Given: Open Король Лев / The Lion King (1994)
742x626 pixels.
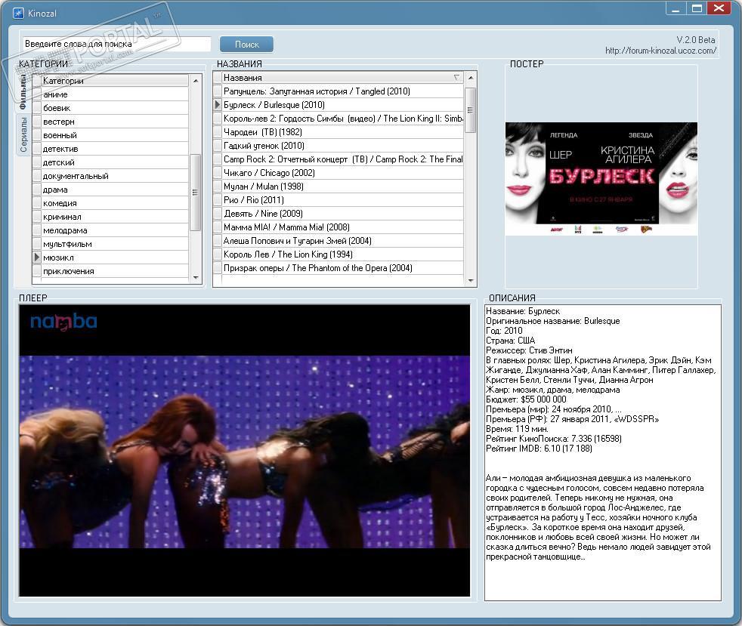Looking at the screenshot, I should 342,254.
